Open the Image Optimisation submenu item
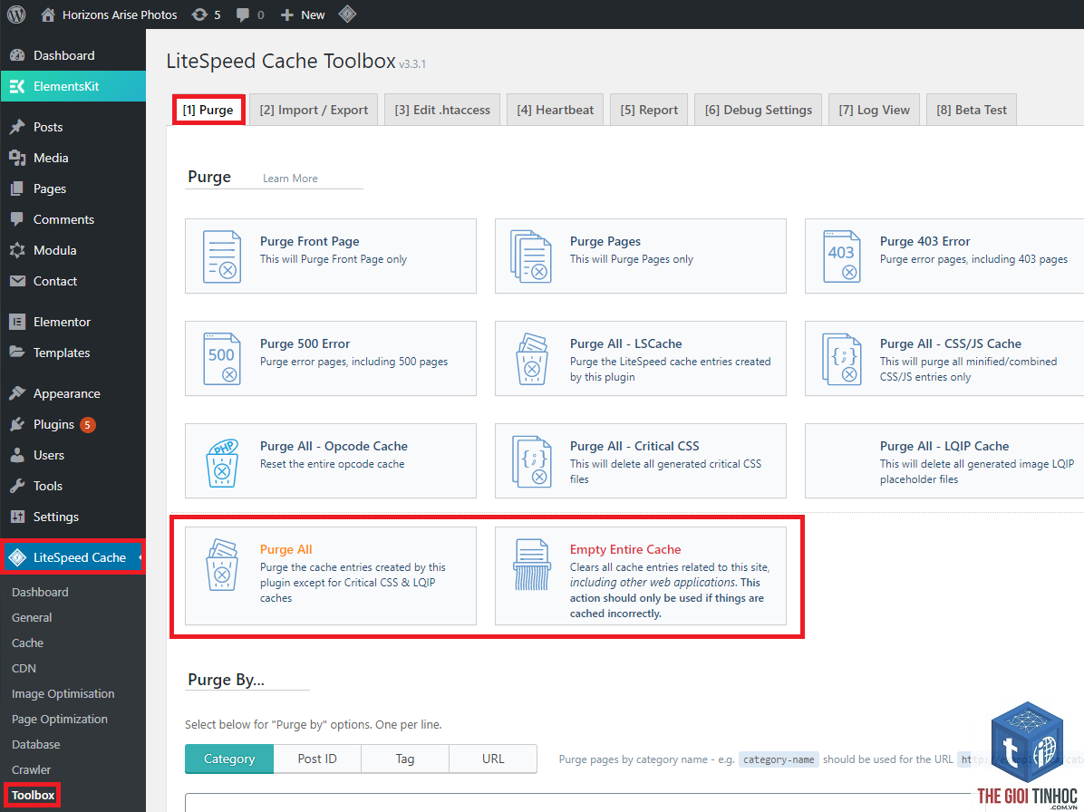Viewport: 1084px width, 812px height. pos(63,694)
